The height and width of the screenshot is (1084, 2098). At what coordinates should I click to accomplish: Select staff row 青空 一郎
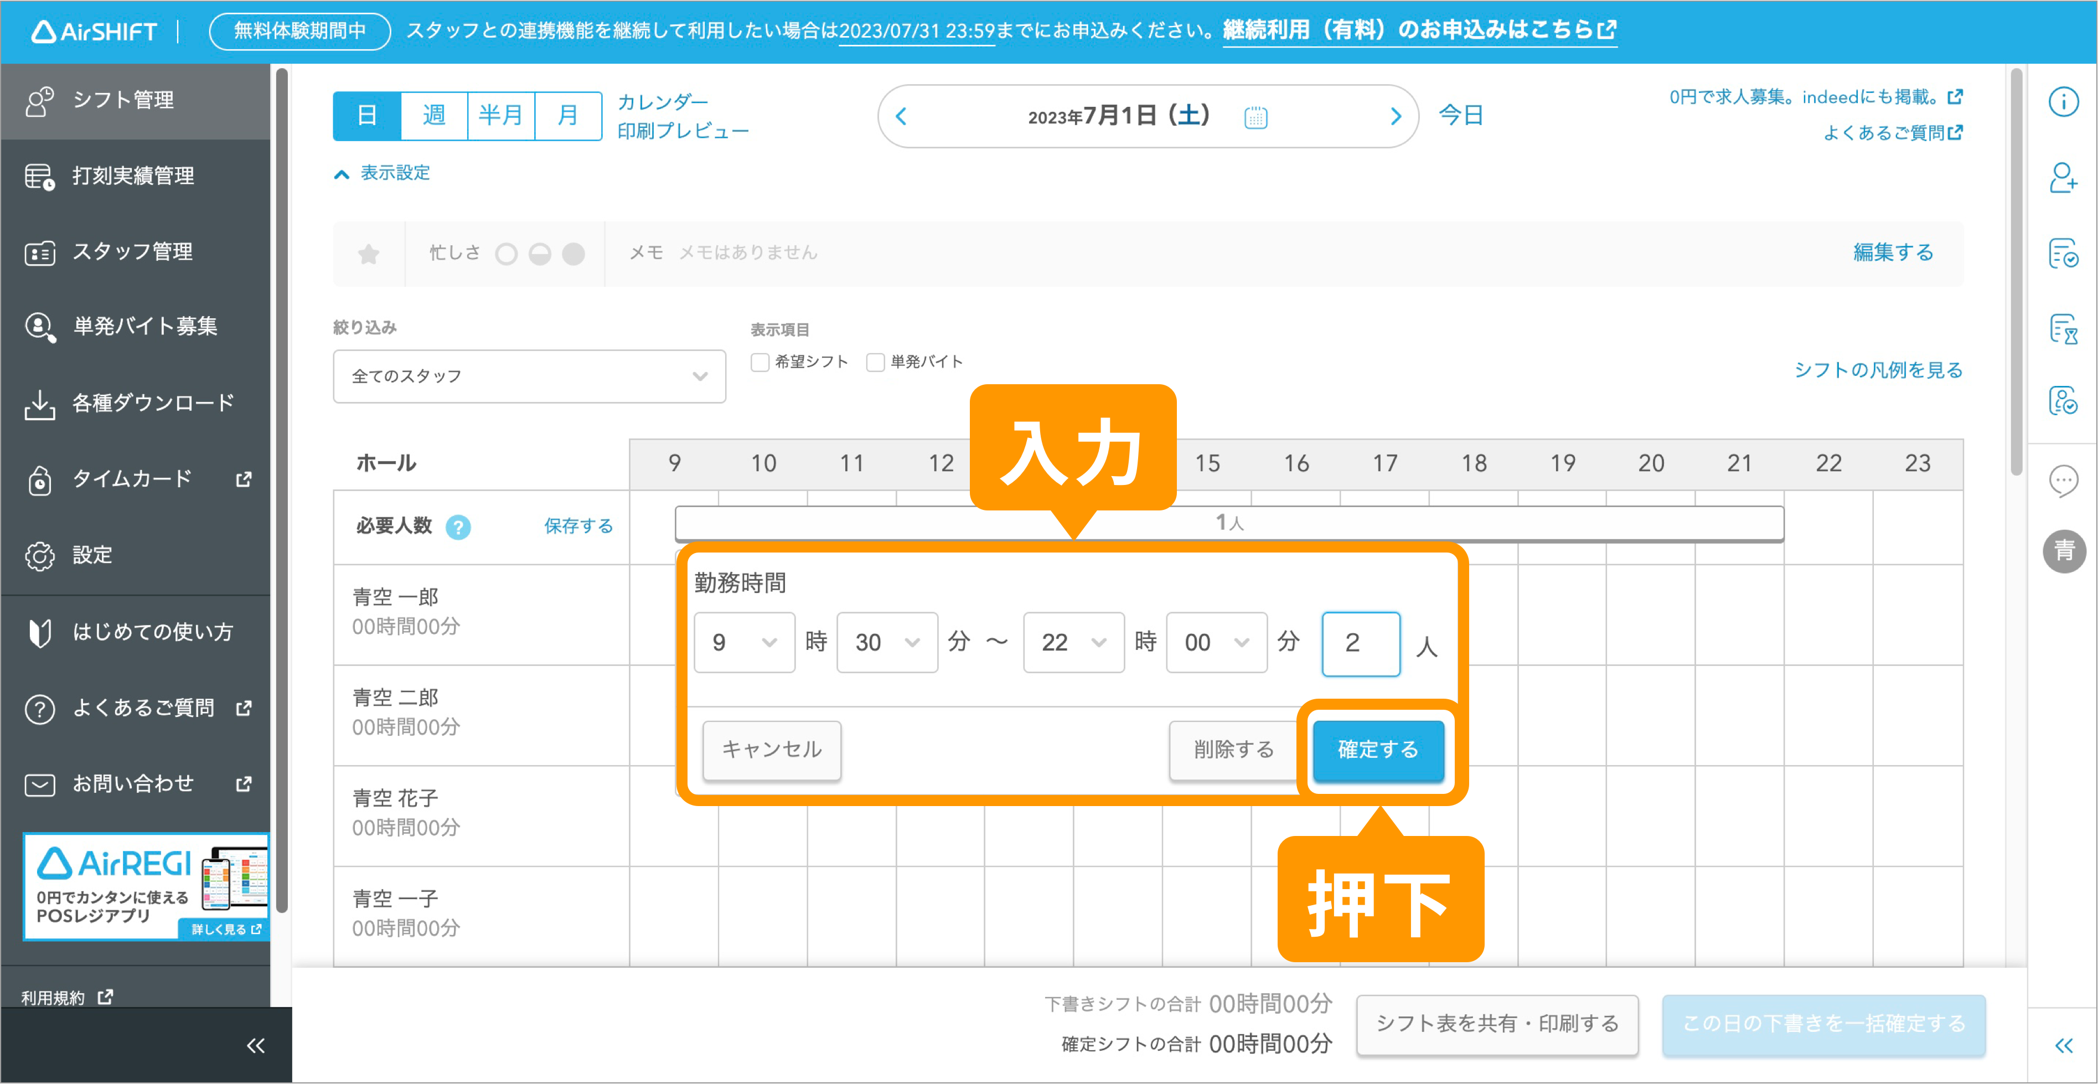(482, 614)
